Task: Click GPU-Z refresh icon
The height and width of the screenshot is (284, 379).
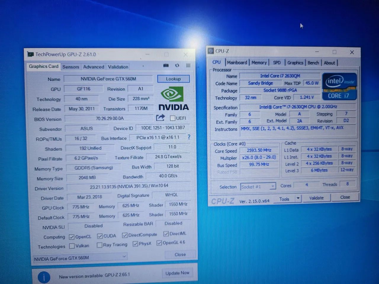Action: [x=177, y=65]
